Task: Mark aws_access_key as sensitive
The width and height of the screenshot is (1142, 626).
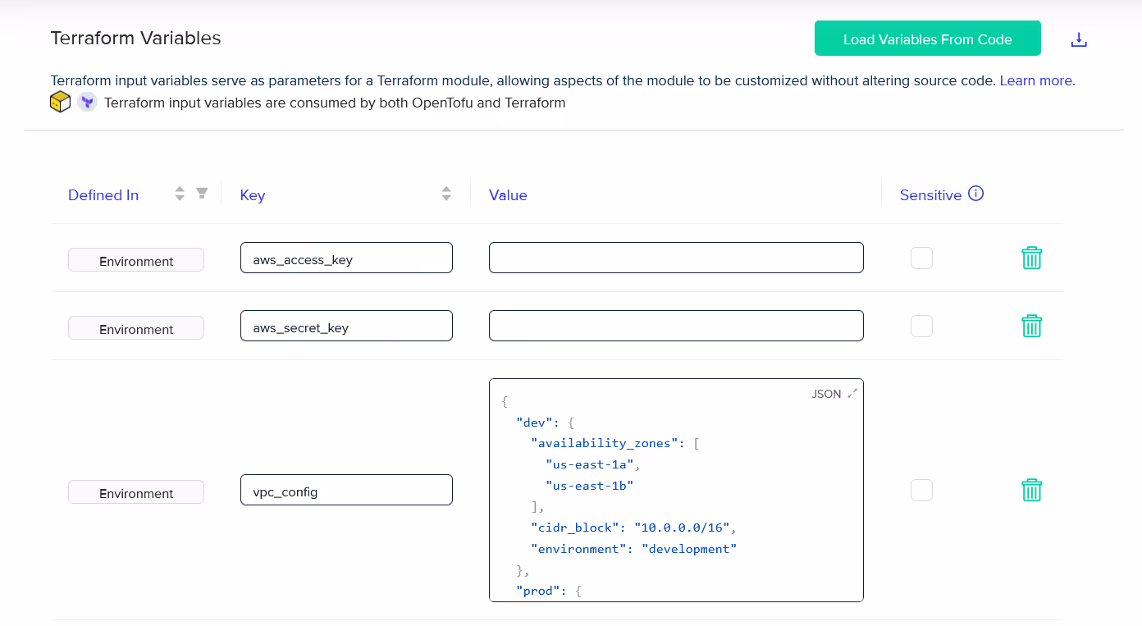Action: (x=921, y=258)
